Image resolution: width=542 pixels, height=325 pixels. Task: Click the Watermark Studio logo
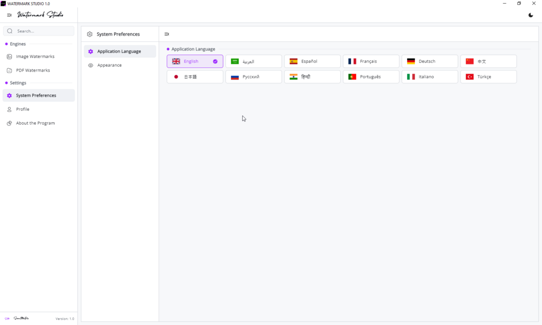[x=40, y=15]
